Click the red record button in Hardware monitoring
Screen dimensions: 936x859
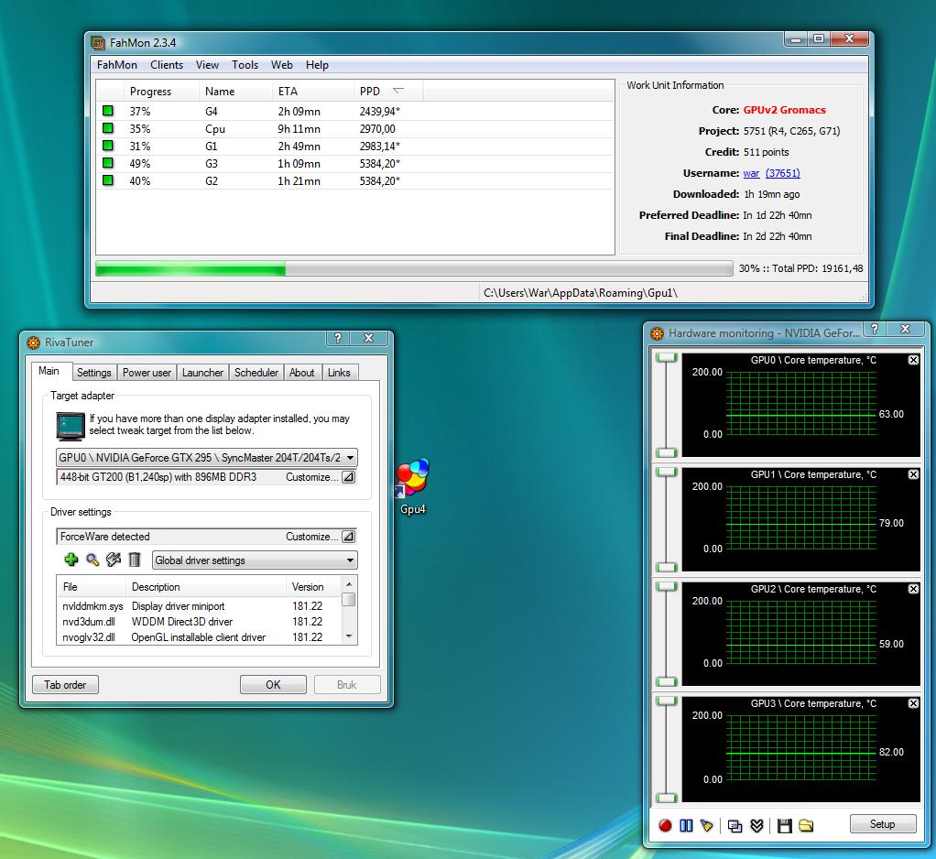tap(665, 825)
